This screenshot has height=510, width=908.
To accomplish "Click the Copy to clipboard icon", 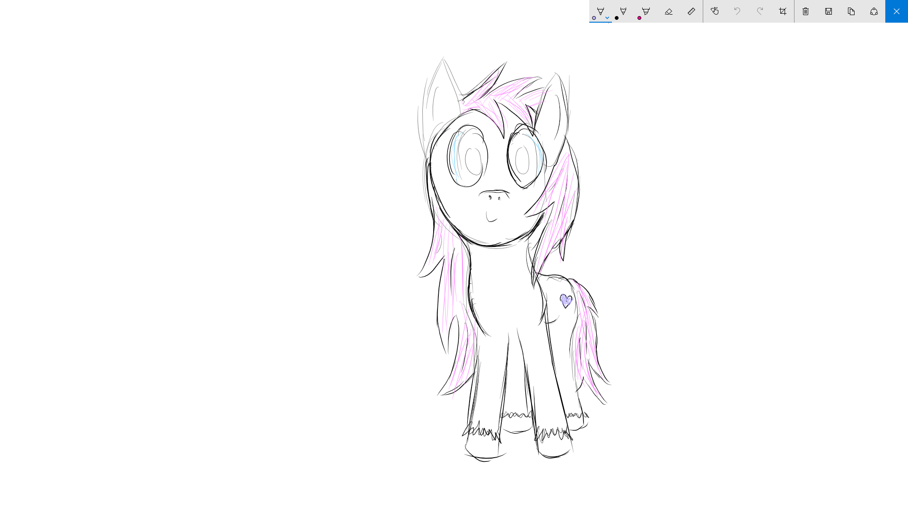I will point(851,11).
